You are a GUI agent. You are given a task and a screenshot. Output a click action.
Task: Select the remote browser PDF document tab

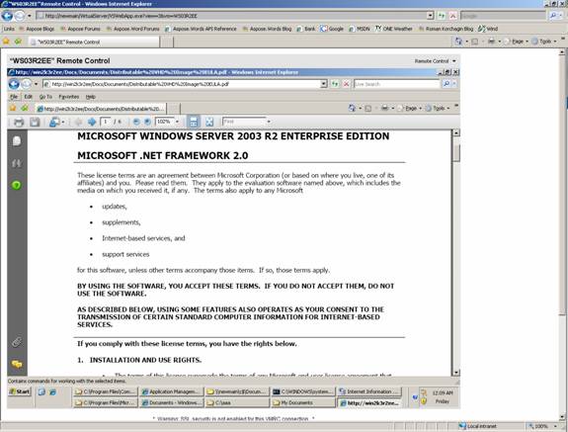click(101, 109)
